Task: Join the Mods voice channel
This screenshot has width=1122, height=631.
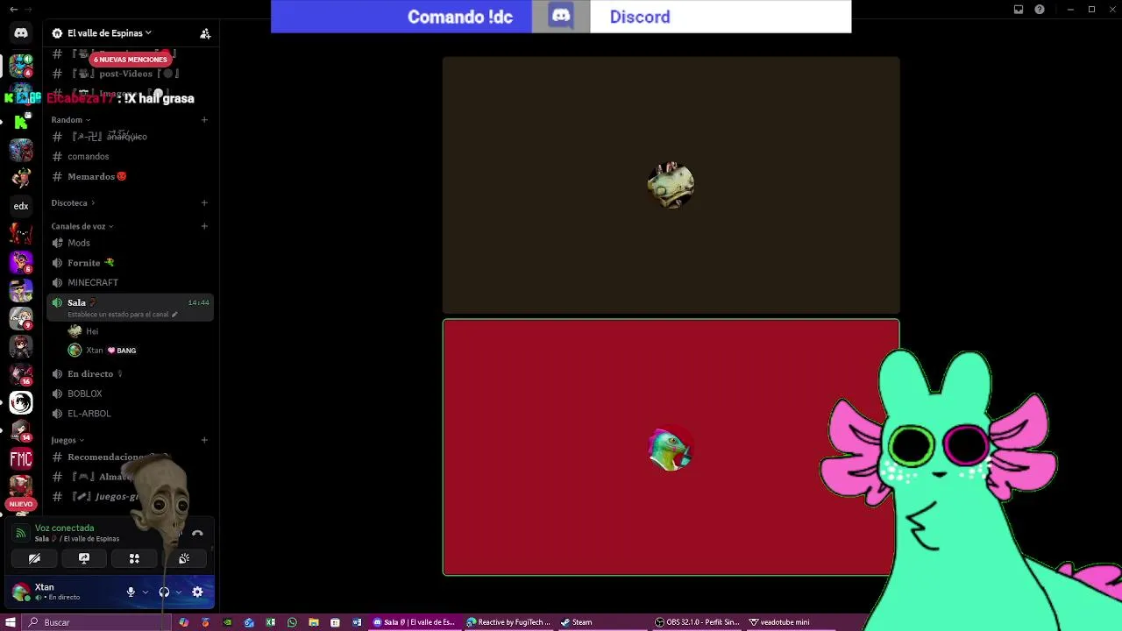Action: 130,243
